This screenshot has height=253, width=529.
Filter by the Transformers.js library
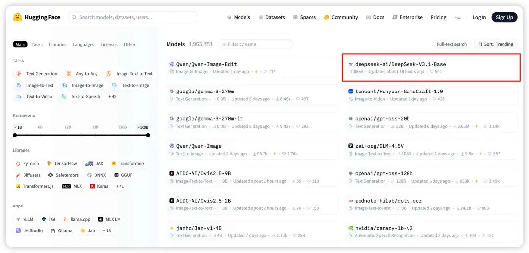click(x=35, y=186)
